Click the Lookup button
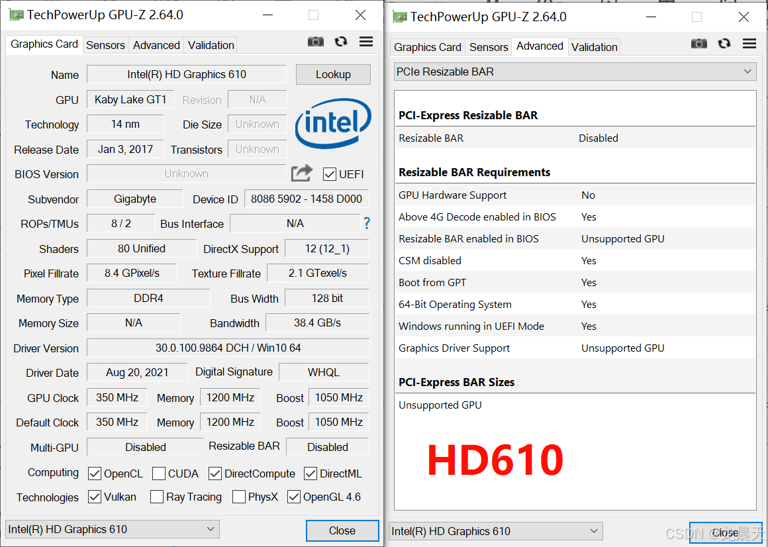The width and height of the screenshot is (768, 547). pyautogui.click(x=333, y=74)
